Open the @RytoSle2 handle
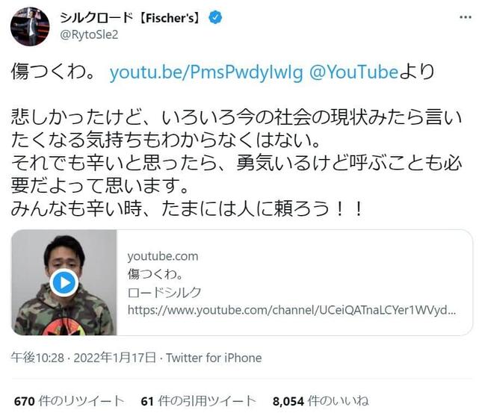 tap(89, 34)
